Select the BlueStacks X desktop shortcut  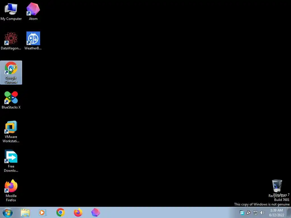point(11,100)
